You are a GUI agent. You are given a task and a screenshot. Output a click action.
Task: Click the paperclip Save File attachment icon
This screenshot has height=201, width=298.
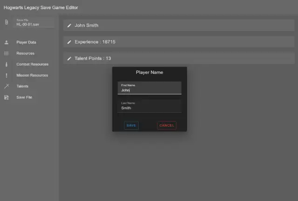pyautogui.click(x=7, y=22)
